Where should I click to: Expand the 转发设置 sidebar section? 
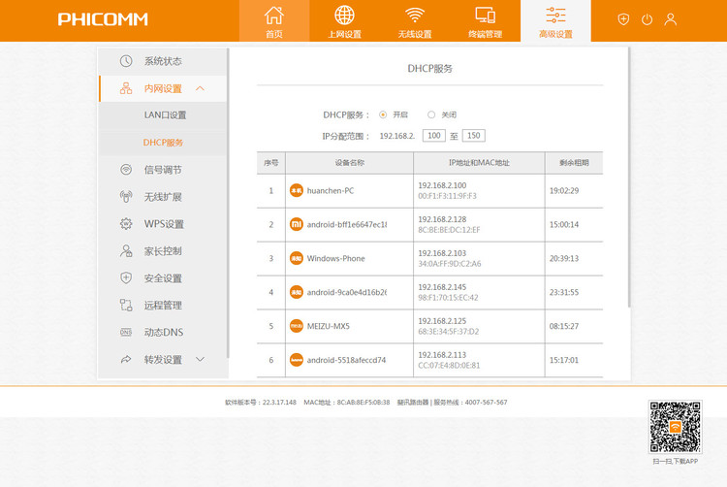pos(200,360)
